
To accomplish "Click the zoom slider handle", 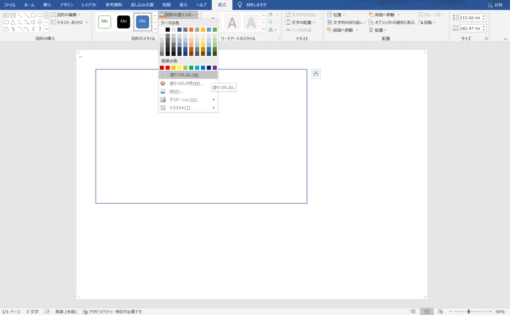I will point(469,312).
